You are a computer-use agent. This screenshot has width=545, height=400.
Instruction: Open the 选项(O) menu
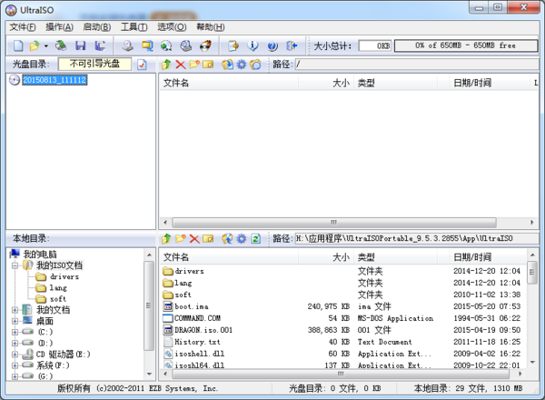pyautogui.click(x=172, y=27)
